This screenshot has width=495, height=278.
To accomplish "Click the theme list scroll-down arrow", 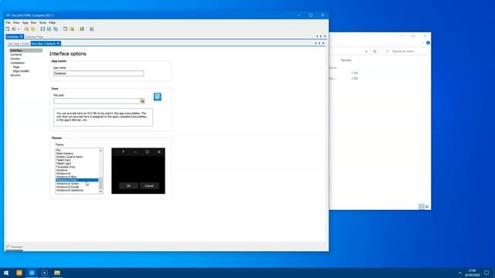I will (101, 192).
